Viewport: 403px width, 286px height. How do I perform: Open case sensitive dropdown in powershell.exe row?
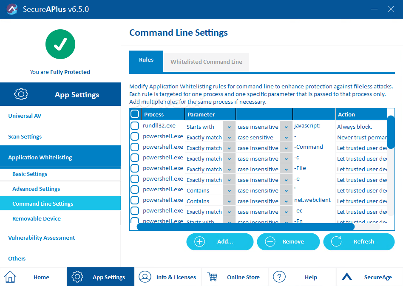[x=286, y=137]
